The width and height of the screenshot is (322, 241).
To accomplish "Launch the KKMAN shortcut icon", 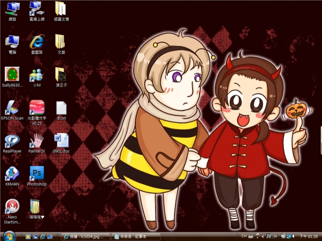I will (12, 176).
